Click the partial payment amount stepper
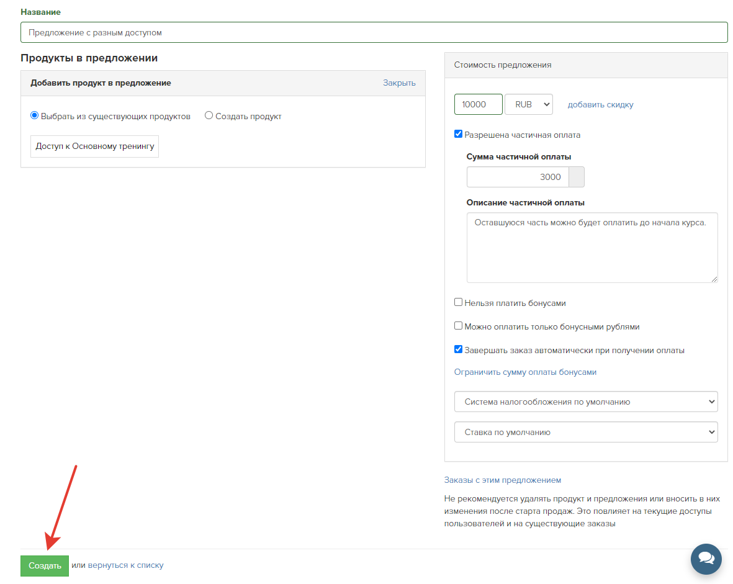Image resolution: width=733 pixels, height=584 pixels. click(x=577, y=177)
